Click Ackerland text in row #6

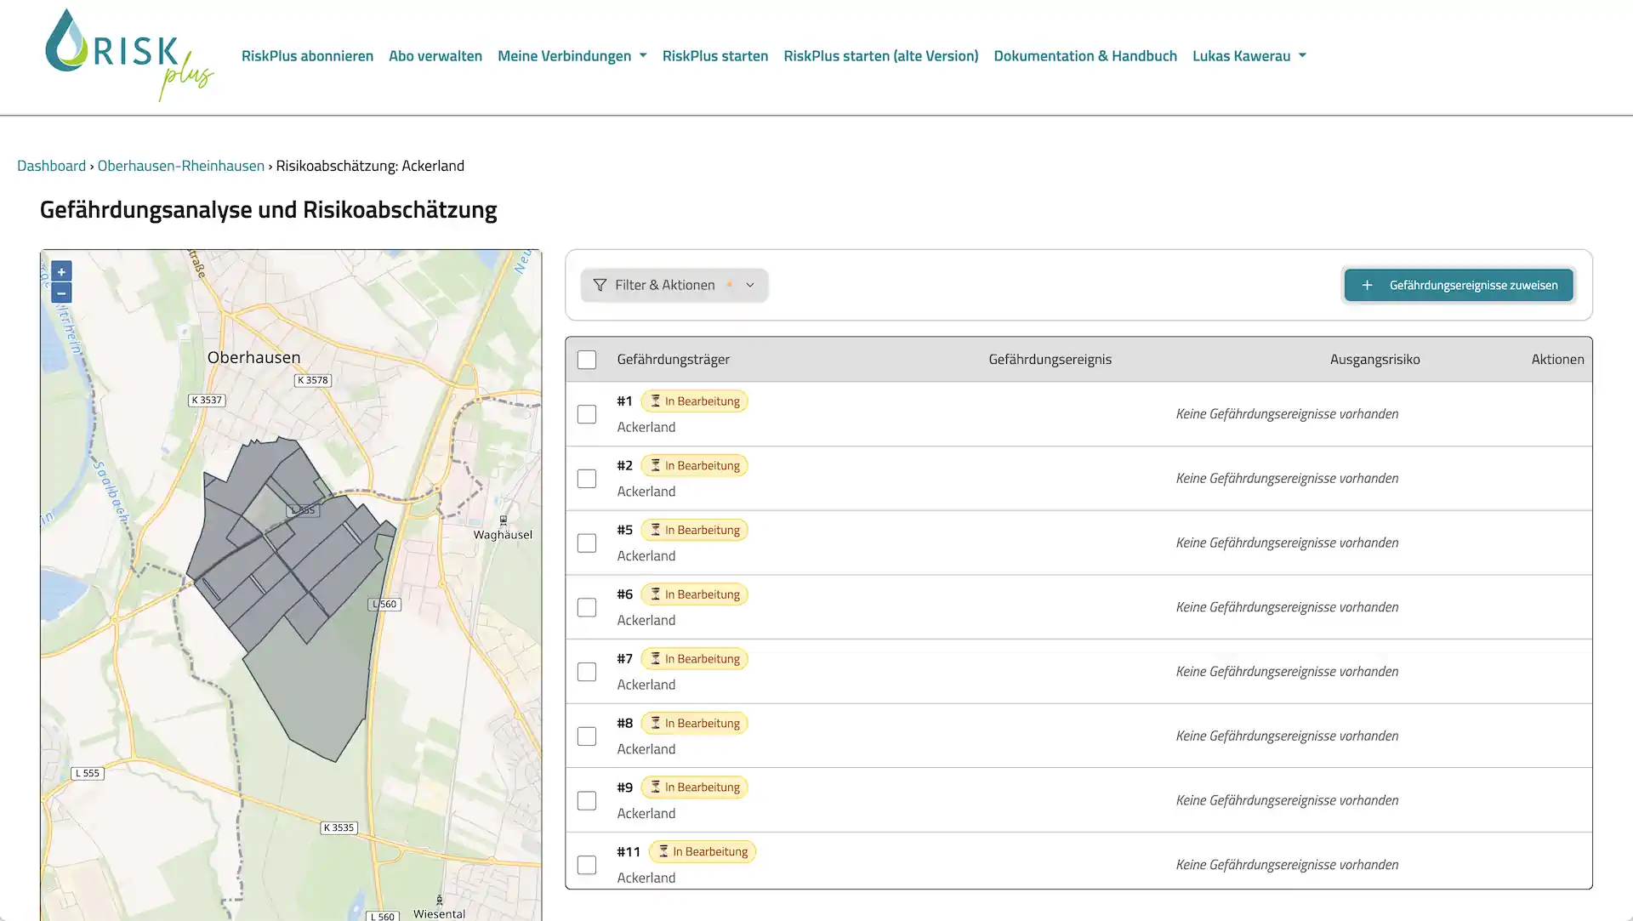pyautogui.click(x=646, y=621)
